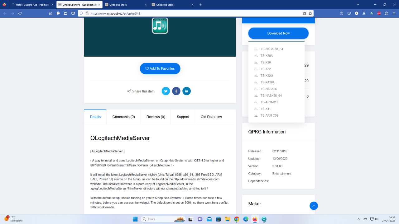Launch Microsoft Edge from the taskbar
Screen dimensions: 399x224
point(246,219)
